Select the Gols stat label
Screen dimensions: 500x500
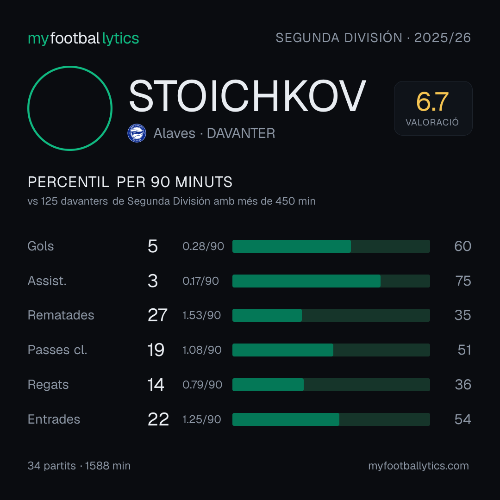pos(40,246)
